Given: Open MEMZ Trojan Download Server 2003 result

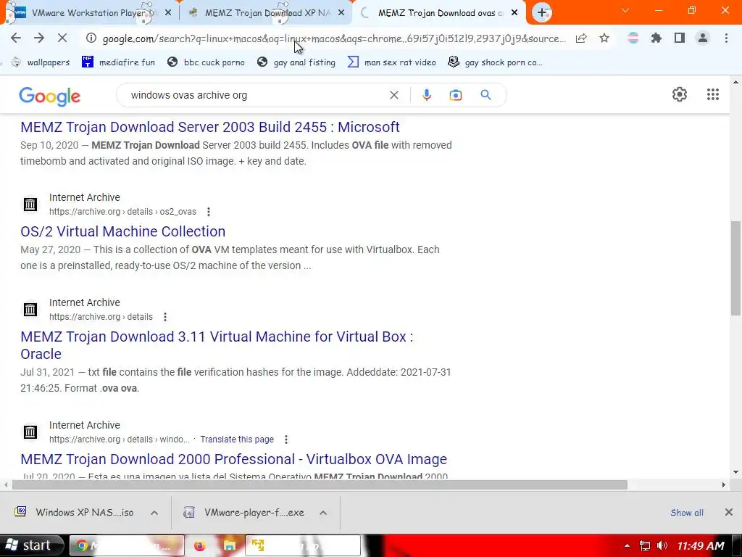Looking at the screenshot, I should tap(210, 127).
